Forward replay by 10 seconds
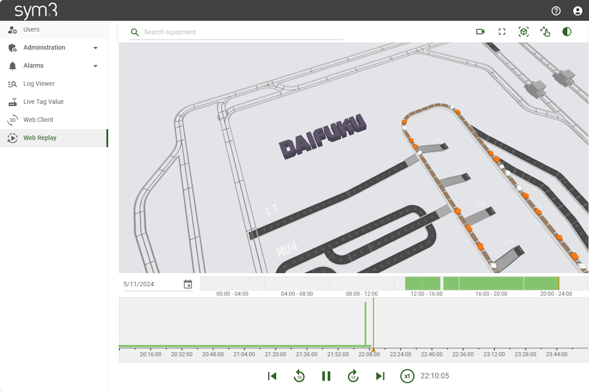The width and height of the screenshot is (589, 391). [x=353, y=376]
